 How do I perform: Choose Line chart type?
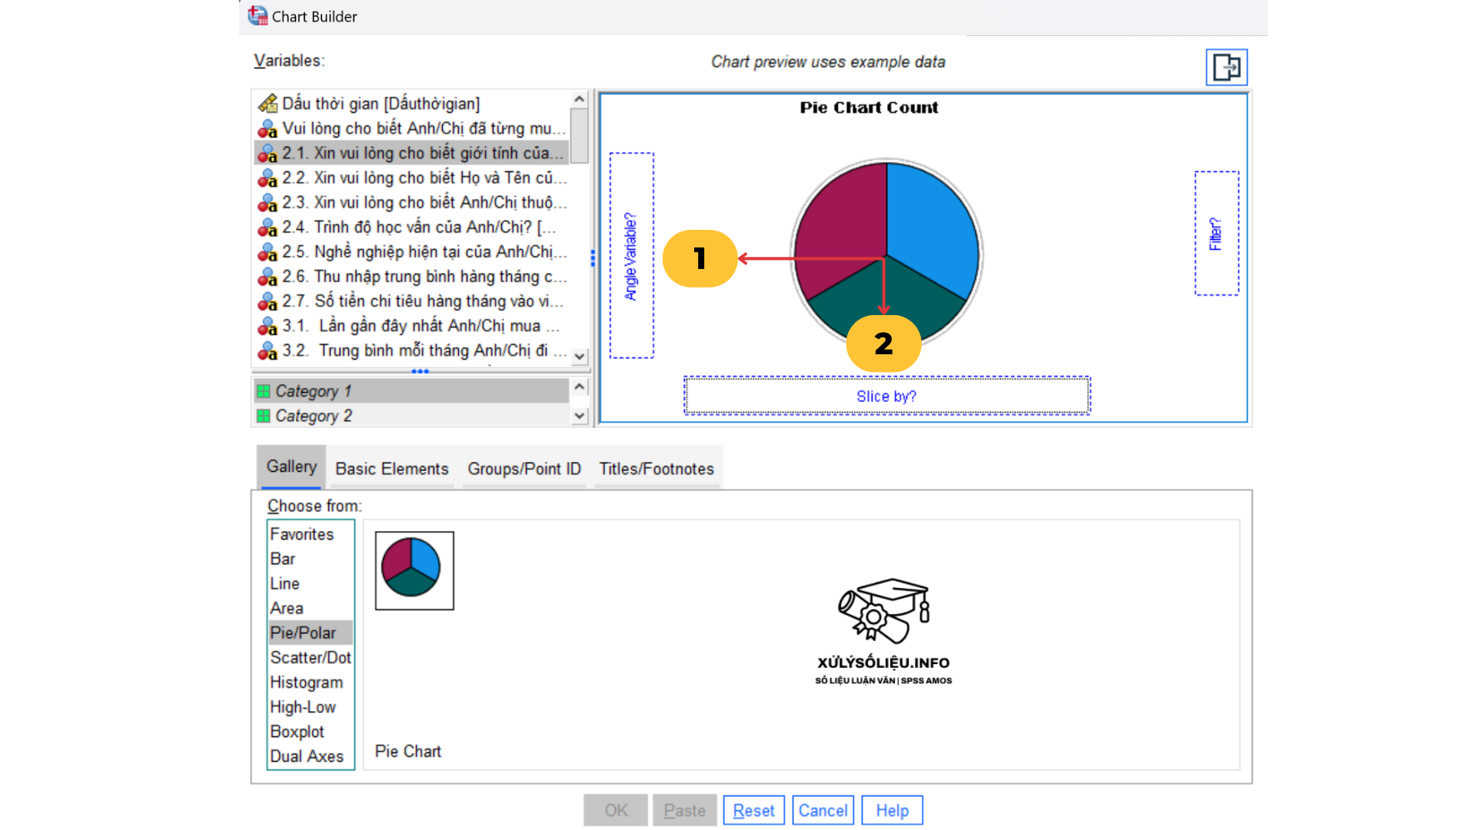click(x=311, y=583)
